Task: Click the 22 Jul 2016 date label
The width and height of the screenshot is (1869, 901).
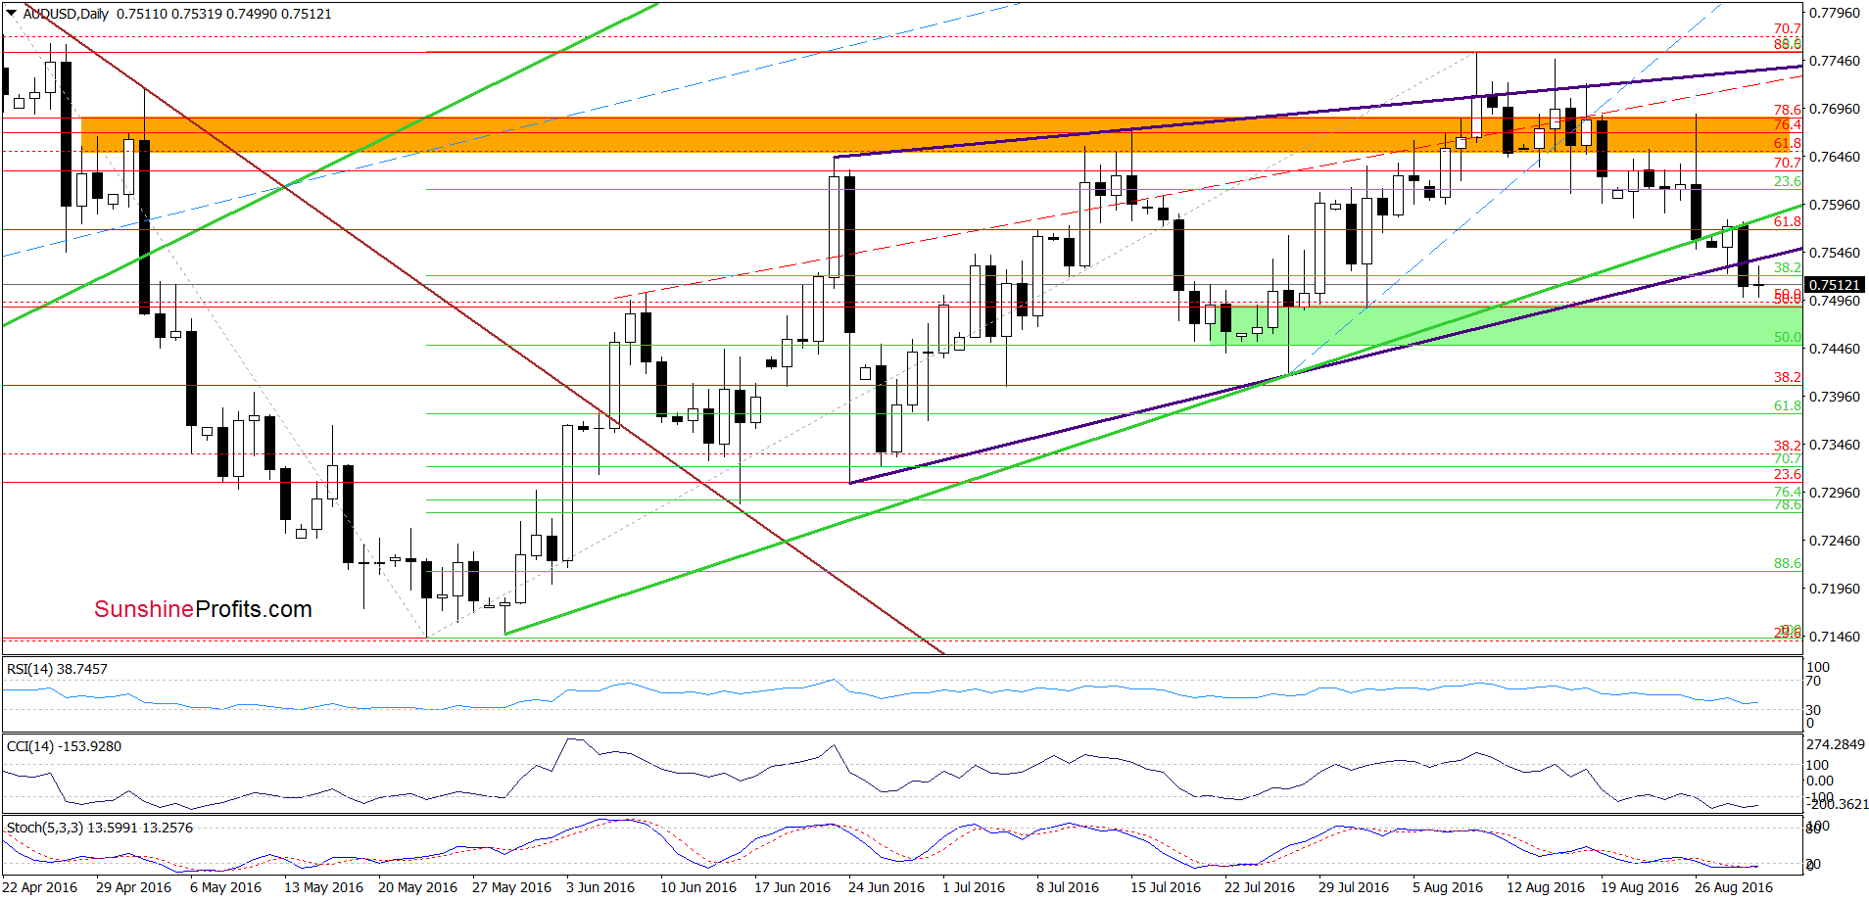Action: point(1260,887)
